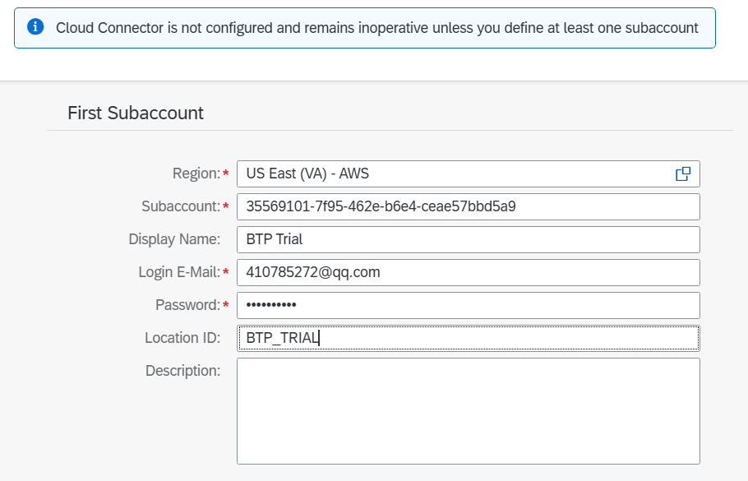
Task: Click the Login E-Mail input field
Action: 468,272
